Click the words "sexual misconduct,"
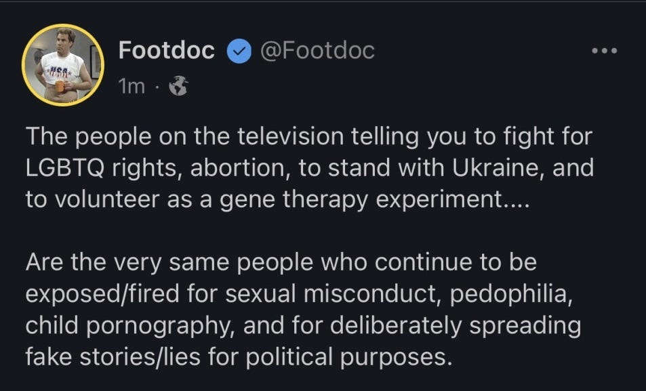The height and width of the screenshot is (391, 646). click(334, 294)
